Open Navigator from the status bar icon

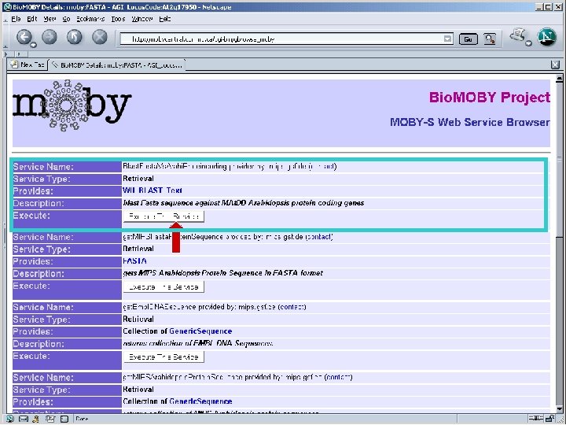coord(10,419)
